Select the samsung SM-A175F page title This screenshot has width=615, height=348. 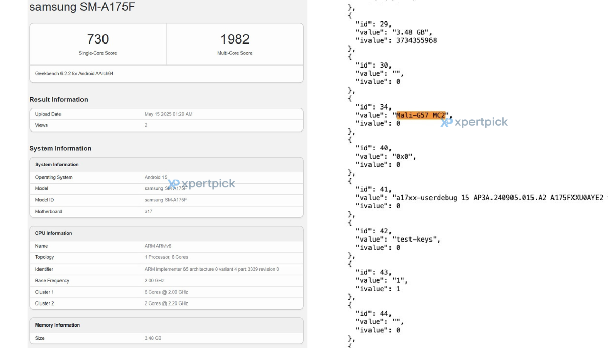pos(83,7)
